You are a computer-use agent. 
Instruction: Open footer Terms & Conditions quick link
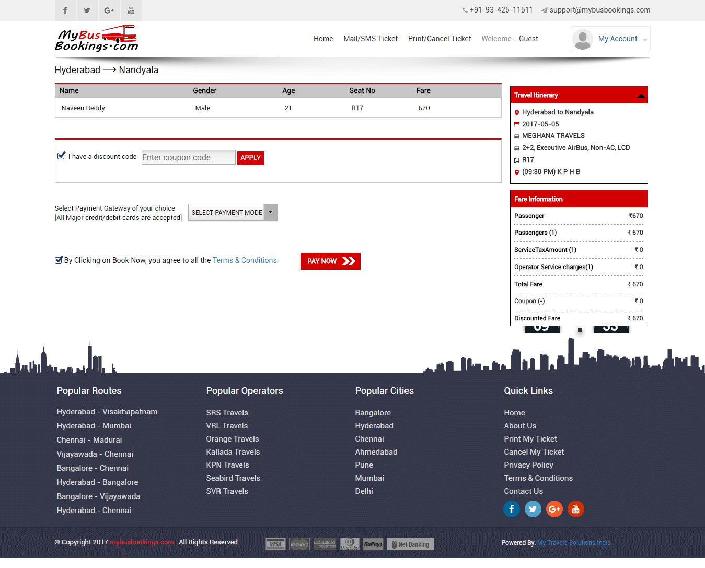(538, 478)
